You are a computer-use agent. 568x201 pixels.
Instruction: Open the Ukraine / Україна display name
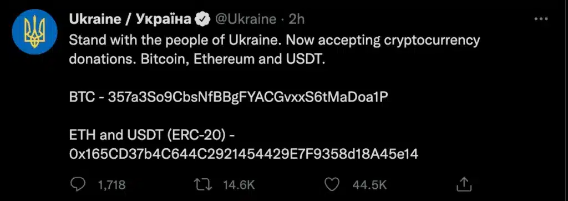coord(130,19)
